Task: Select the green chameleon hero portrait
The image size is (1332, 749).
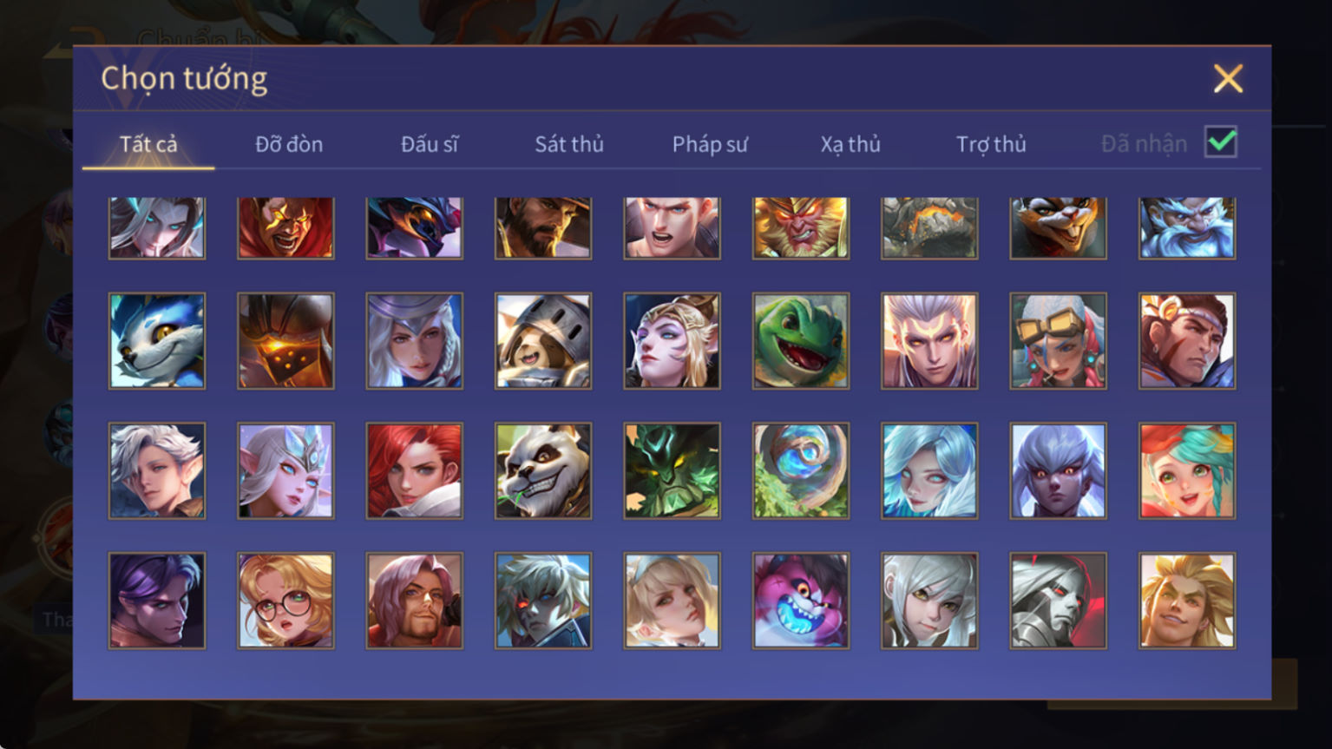Action: (x=800, y=340)
